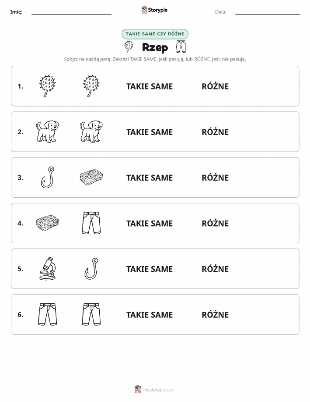Click the microscope icon in row 5

[x=48, y=268]
